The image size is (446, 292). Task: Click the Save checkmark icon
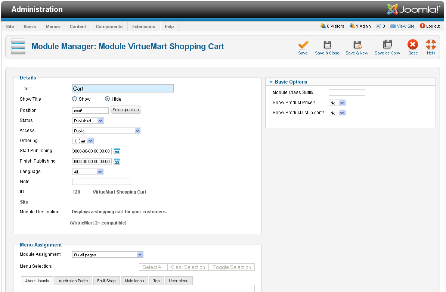(x=303, y=45)
